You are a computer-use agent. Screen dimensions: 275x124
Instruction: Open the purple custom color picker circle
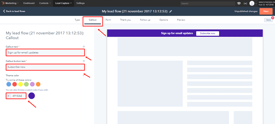click(x=32, y=96)
